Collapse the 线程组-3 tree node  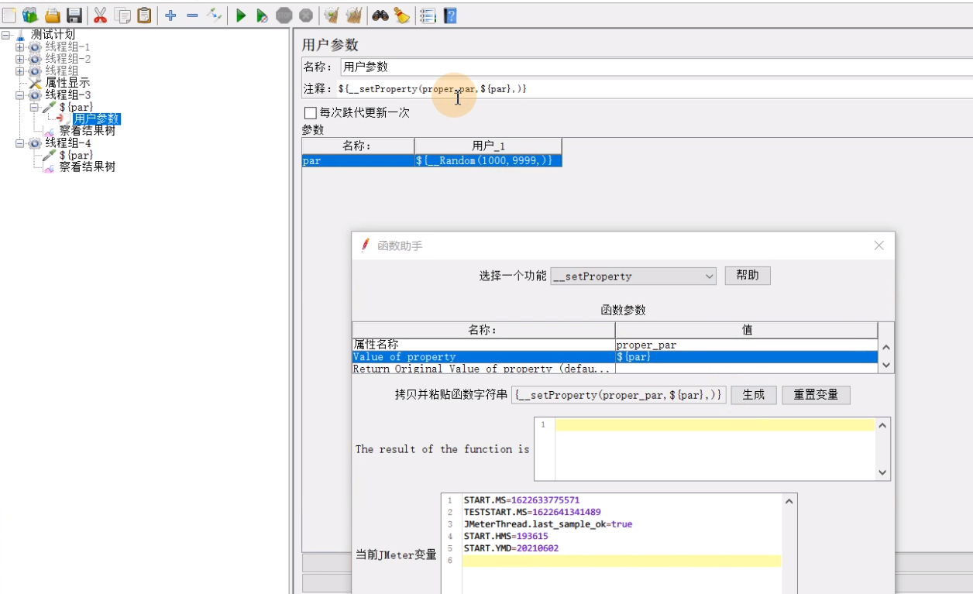20,94
